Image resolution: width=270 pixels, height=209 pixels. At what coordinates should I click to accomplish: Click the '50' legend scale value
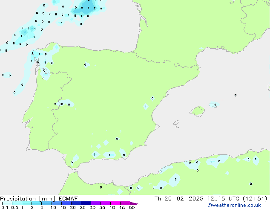coord(132,207)
